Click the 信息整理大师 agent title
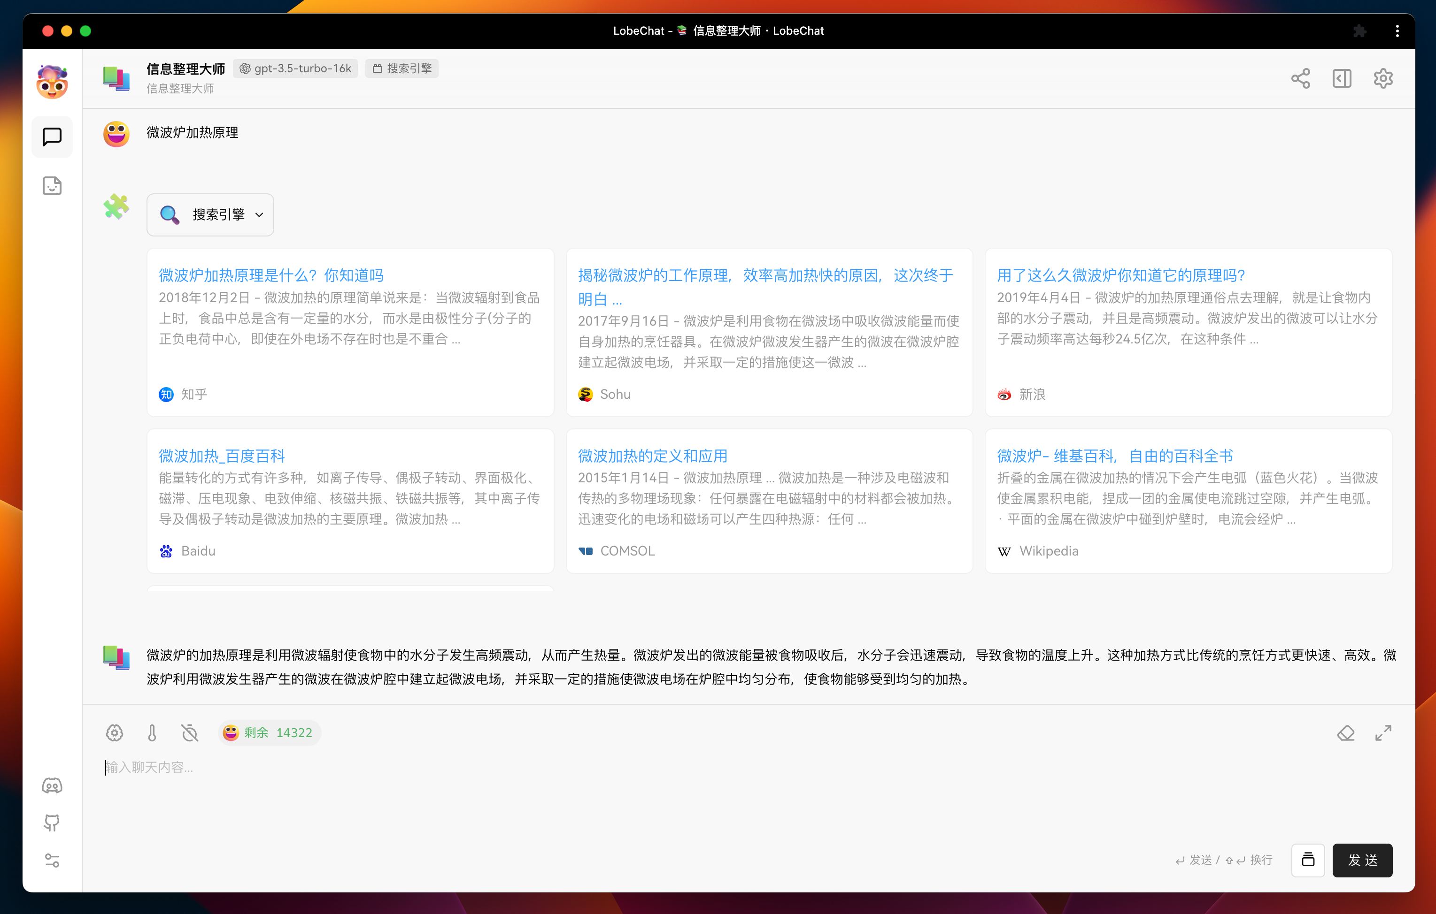1436x914 pixels. tap(186, 69)
